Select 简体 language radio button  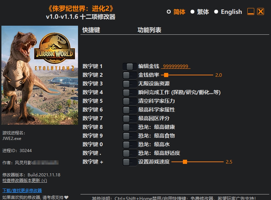click(169, 12)
